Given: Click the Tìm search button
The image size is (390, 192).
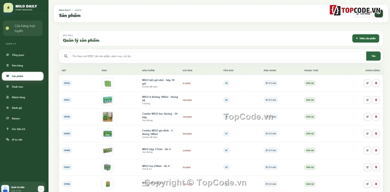Looking at the screenshot, I should pyautogui.click(x=373, y=56).
